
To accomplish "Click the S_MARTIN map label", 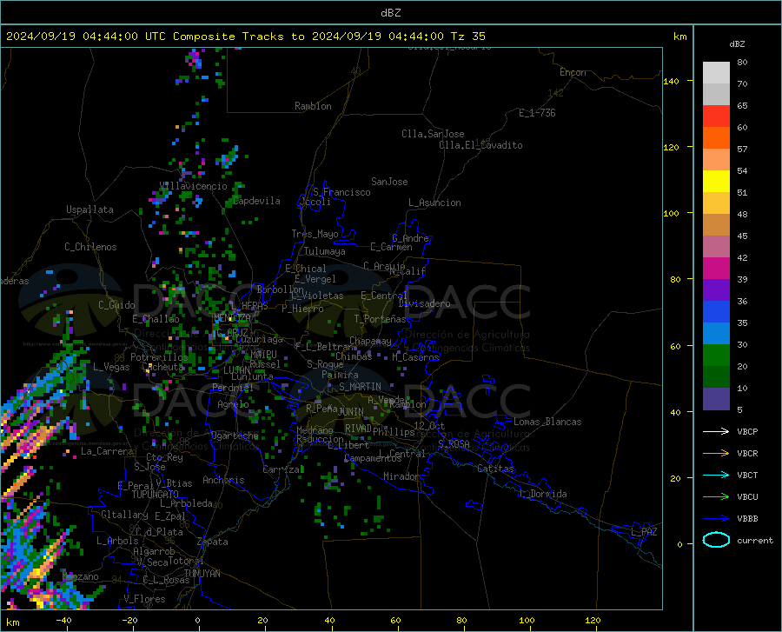I will [x=360, y=387].
